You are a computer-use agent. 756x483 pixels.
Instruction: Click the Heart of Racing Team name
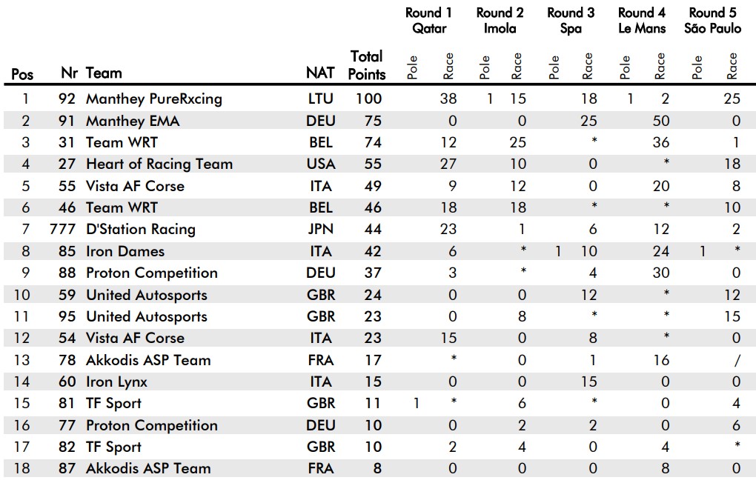click(159, 164)
